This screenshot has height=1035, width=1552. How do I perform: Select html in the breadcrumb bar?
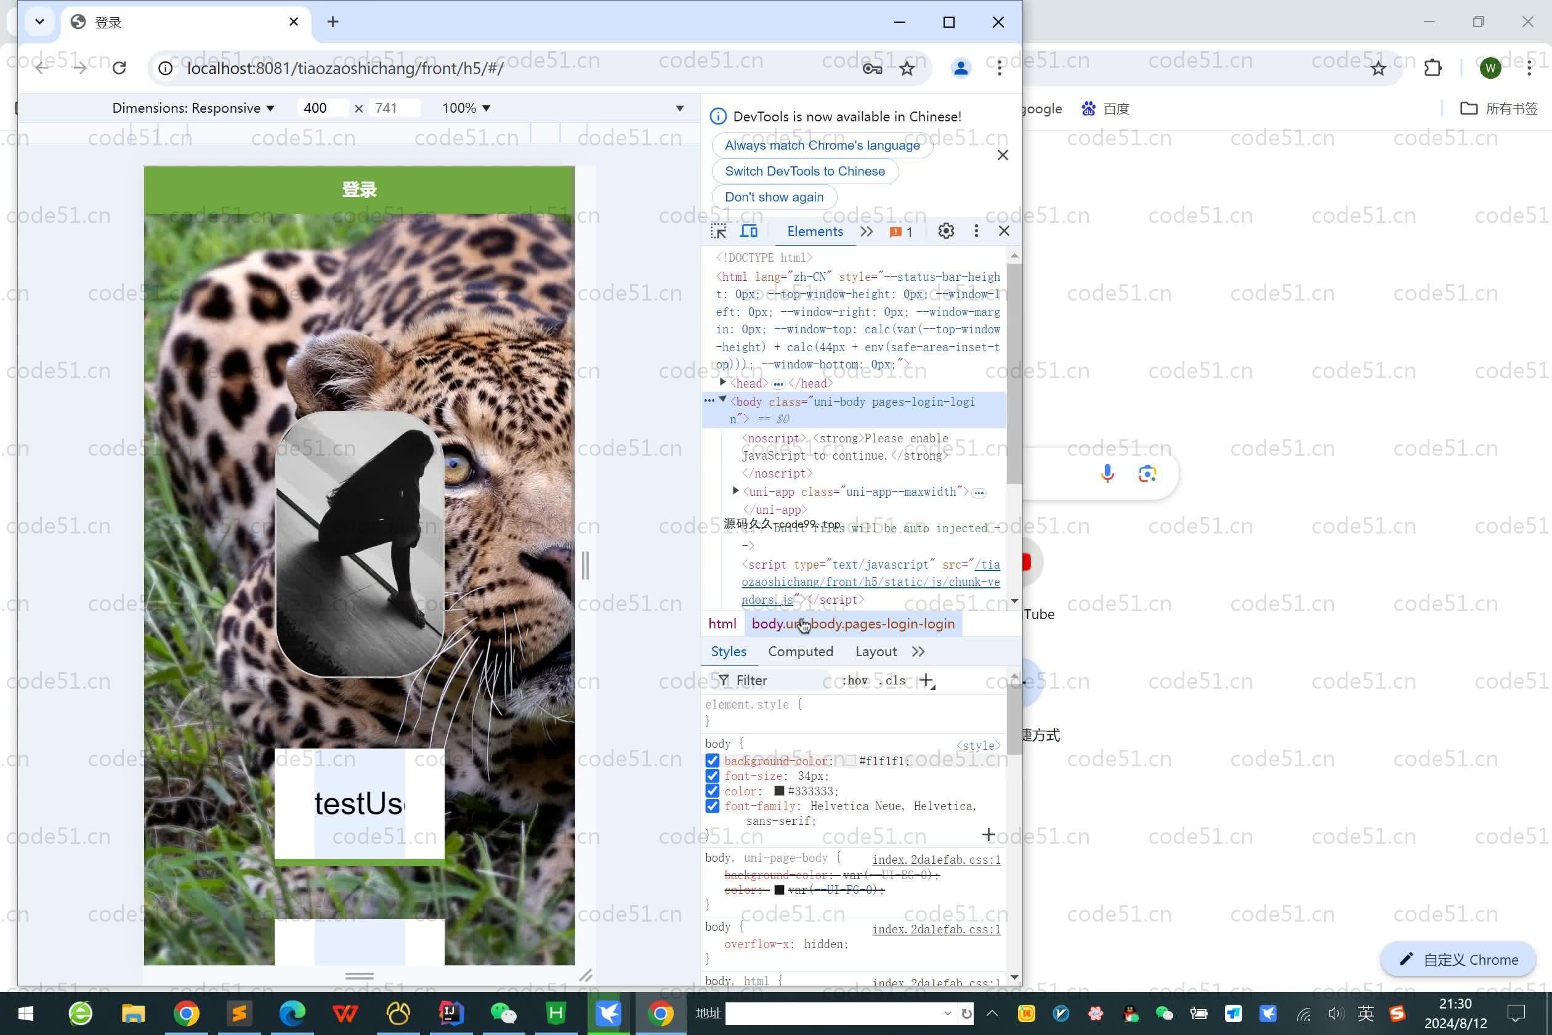tap(722, 623)
